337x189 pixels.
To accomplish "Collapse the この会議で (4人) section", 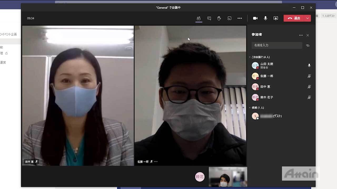I will (x=250, y=57).
